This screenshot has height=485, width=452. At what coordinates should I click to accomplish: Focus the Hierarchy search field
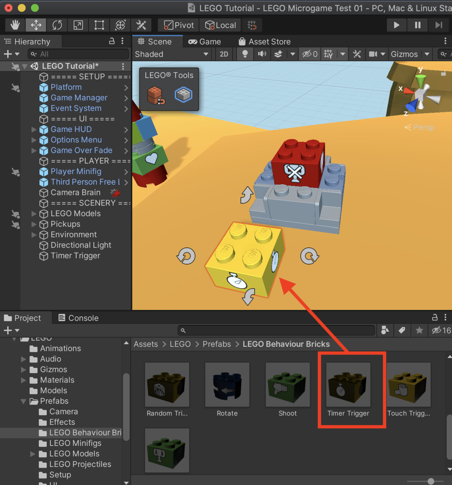click(78, 54)
